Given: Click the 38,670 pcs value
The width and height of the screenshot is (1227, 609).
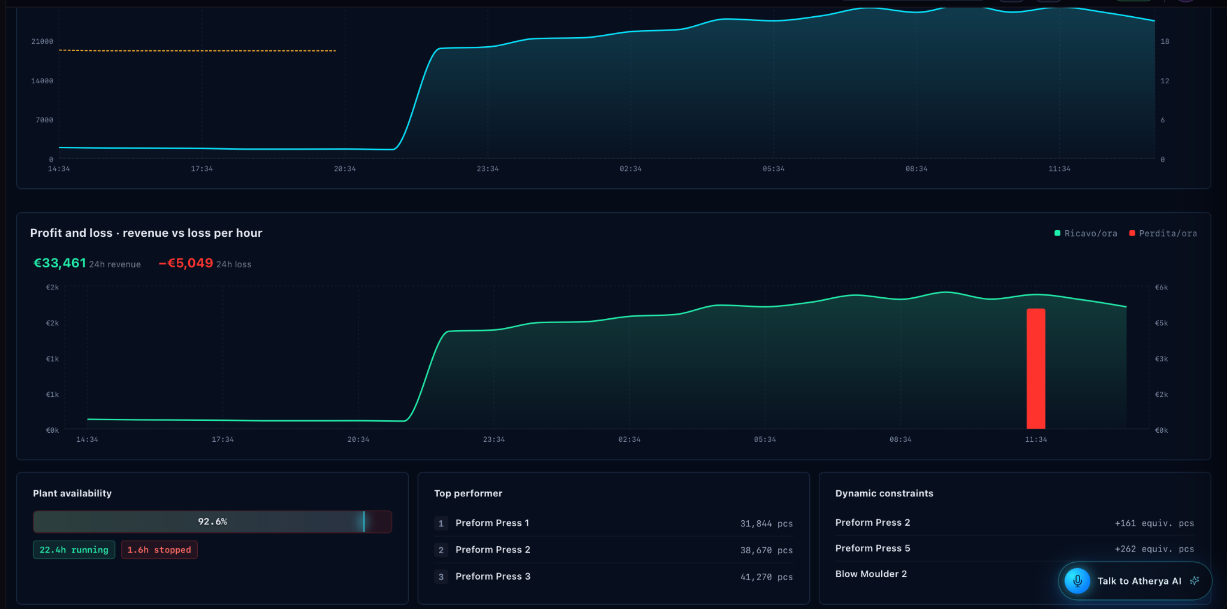Looking at the screenshot, I should pos(766,550).
